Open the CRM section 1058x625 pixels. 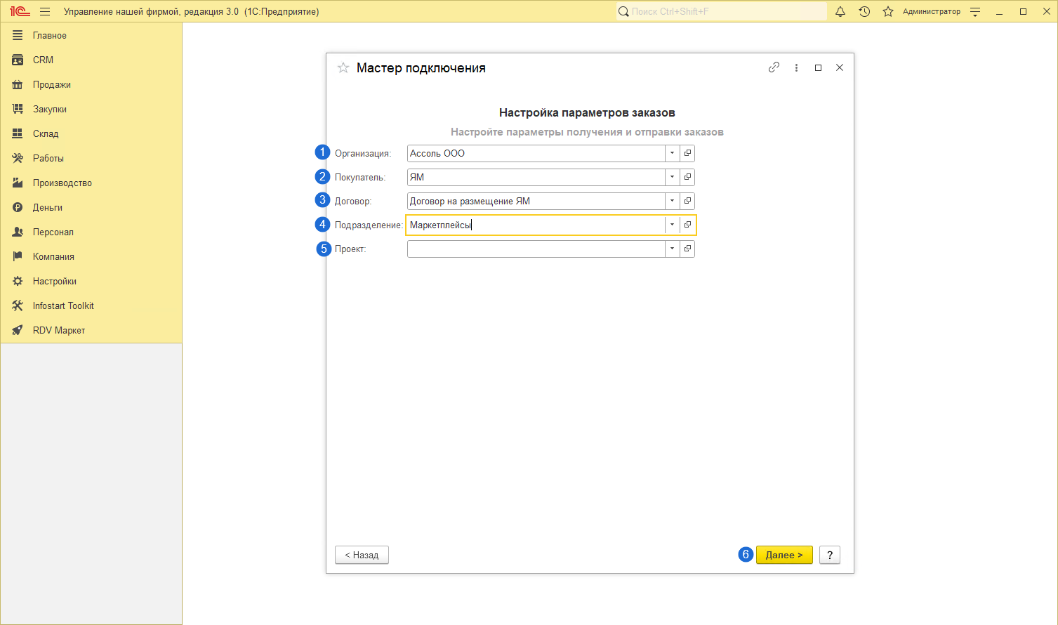click(91, 60)
